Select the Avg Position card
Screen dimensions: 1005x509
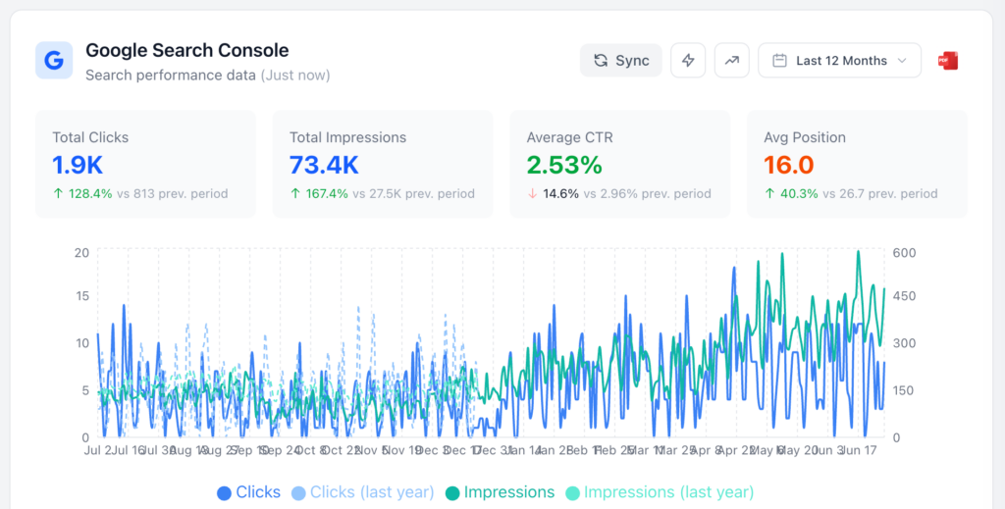coord(857,164)
